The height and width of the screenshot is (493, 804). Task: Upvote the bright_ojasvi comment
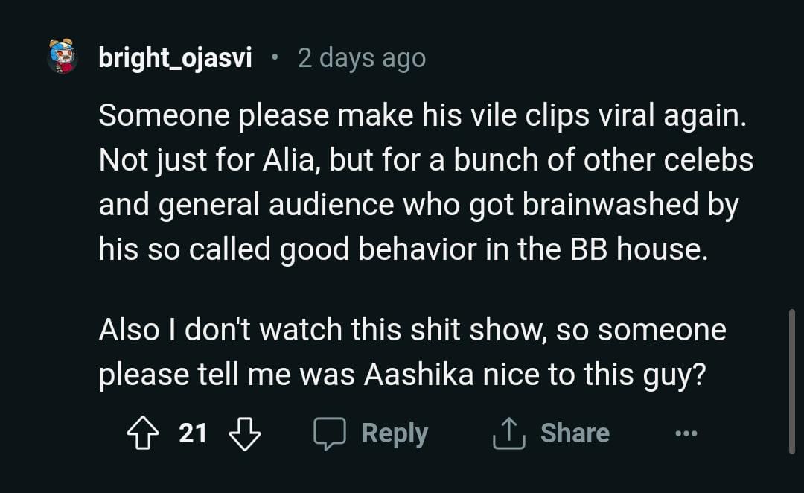coord(144,433)
